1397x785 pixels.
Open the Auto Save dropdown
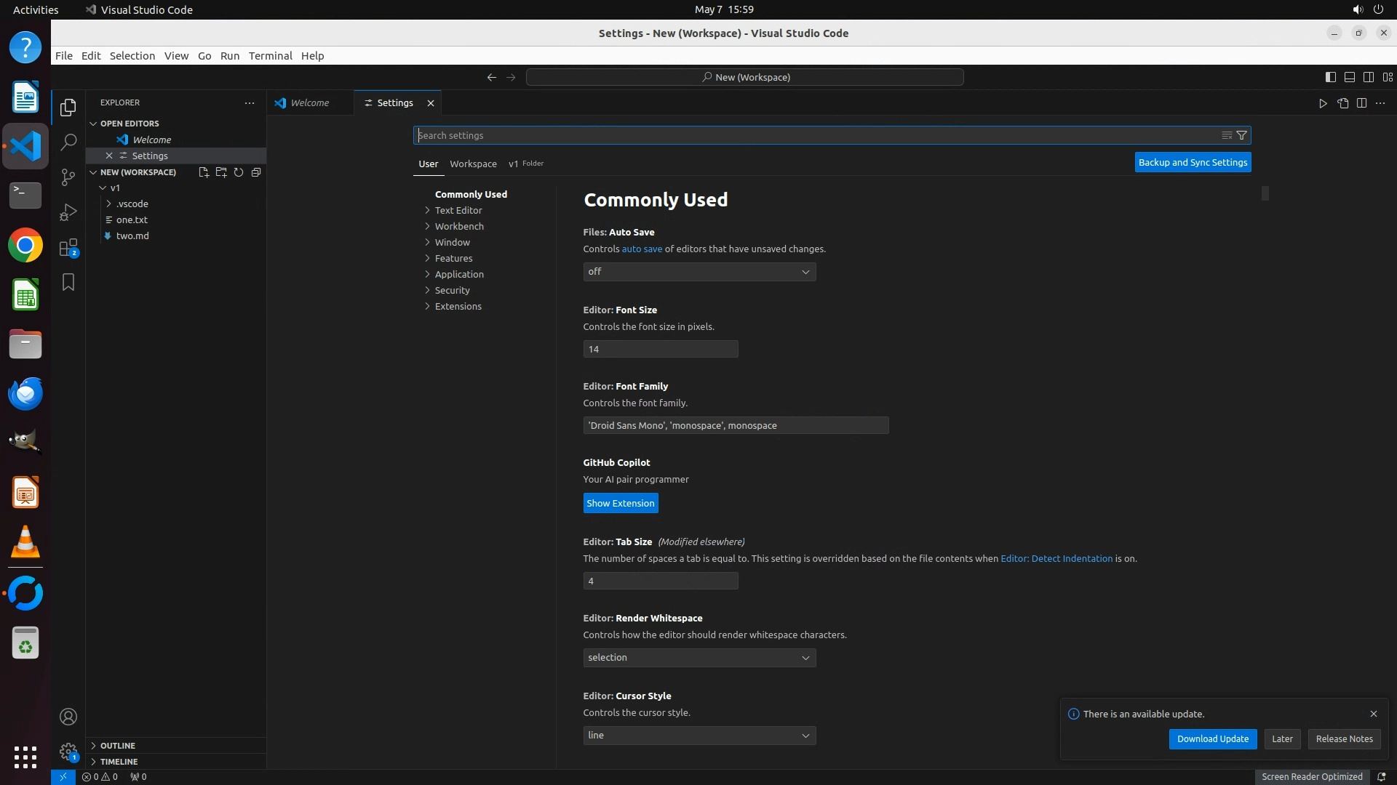698,272
